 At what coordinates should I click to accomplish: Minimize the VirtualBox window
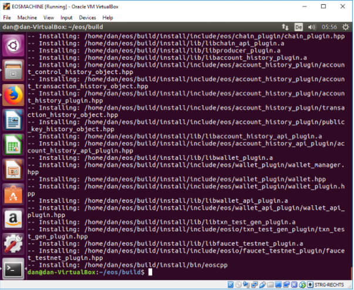tap(304, 6)
